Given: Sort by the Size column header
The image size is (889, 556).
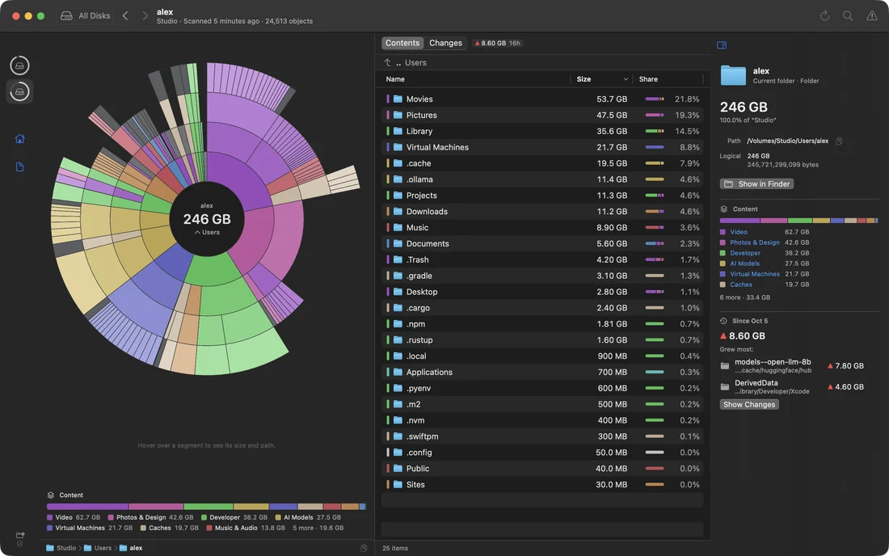Looking at the screenshot, I should pos(602,79).
